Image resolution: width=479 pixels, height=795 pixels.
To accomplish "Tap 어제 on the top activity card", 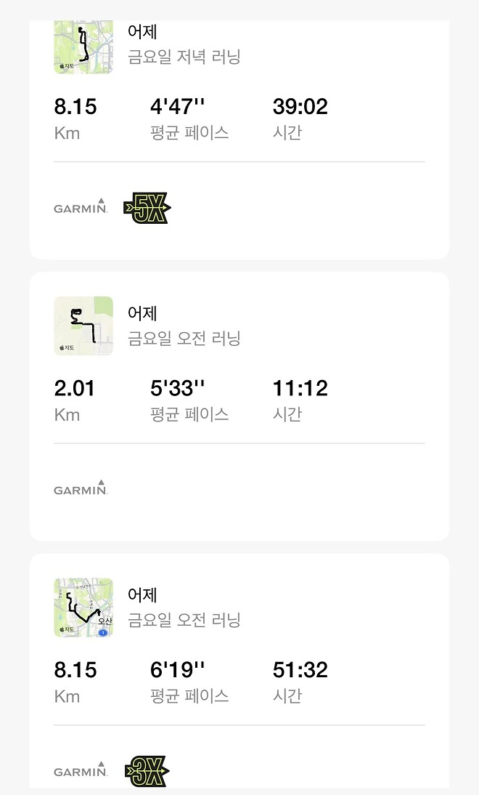I will [x=142, y=31].
